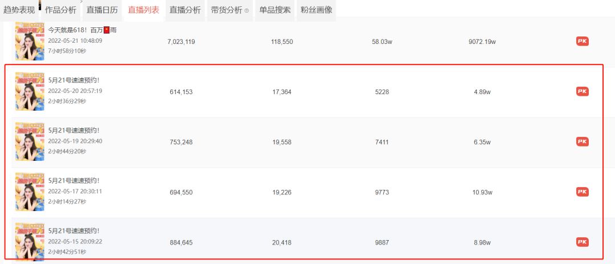Viewport: 615px width, 264px height.
Task: Click thumbnail of the 2022-05-17 livestream
Action: coord(30,192)
